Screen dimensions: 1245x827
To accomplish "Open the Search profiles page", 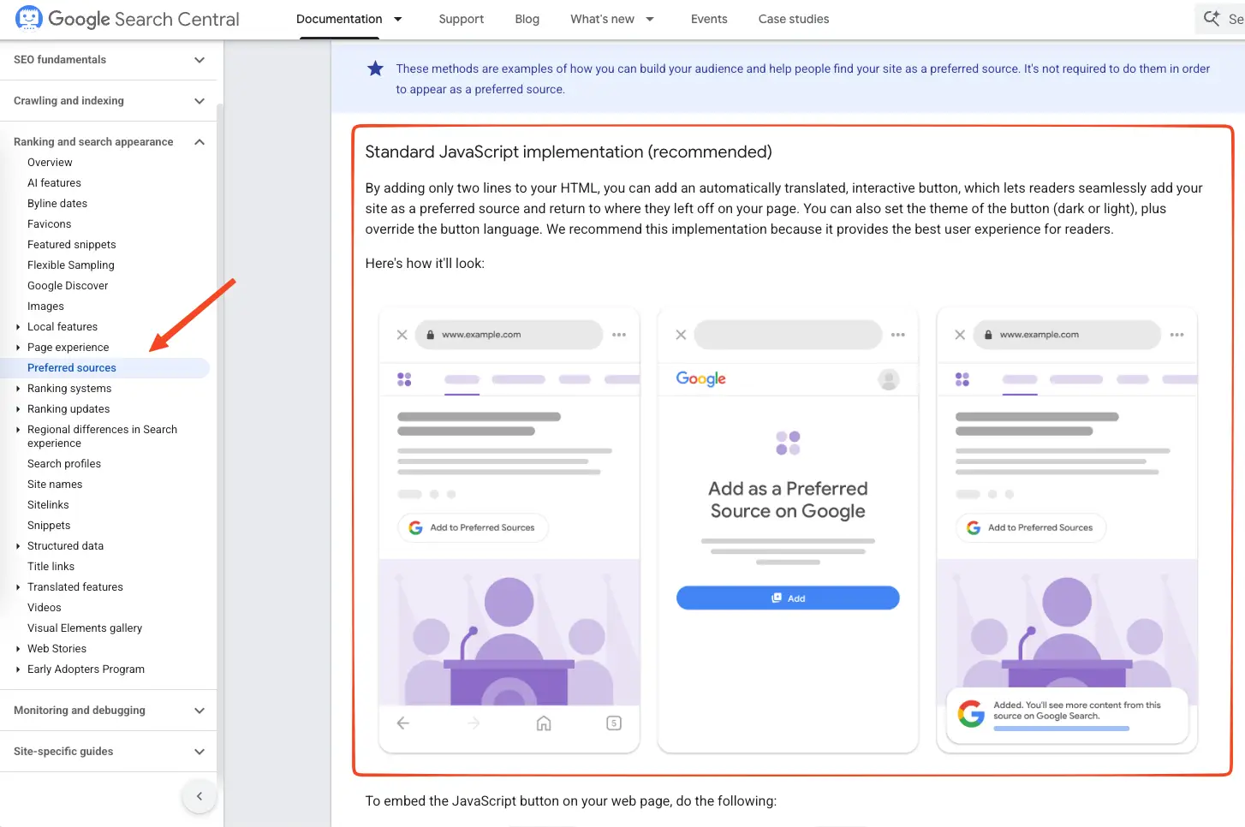I will click(64, 464).
